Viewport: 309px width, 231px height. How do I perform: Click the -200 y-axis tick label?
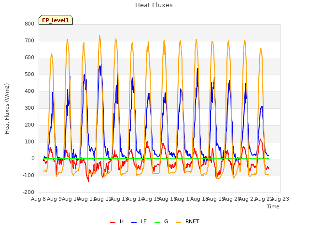(28, 192)
